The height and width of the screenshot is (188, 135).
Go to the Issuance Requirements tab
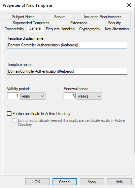[103, 17]
